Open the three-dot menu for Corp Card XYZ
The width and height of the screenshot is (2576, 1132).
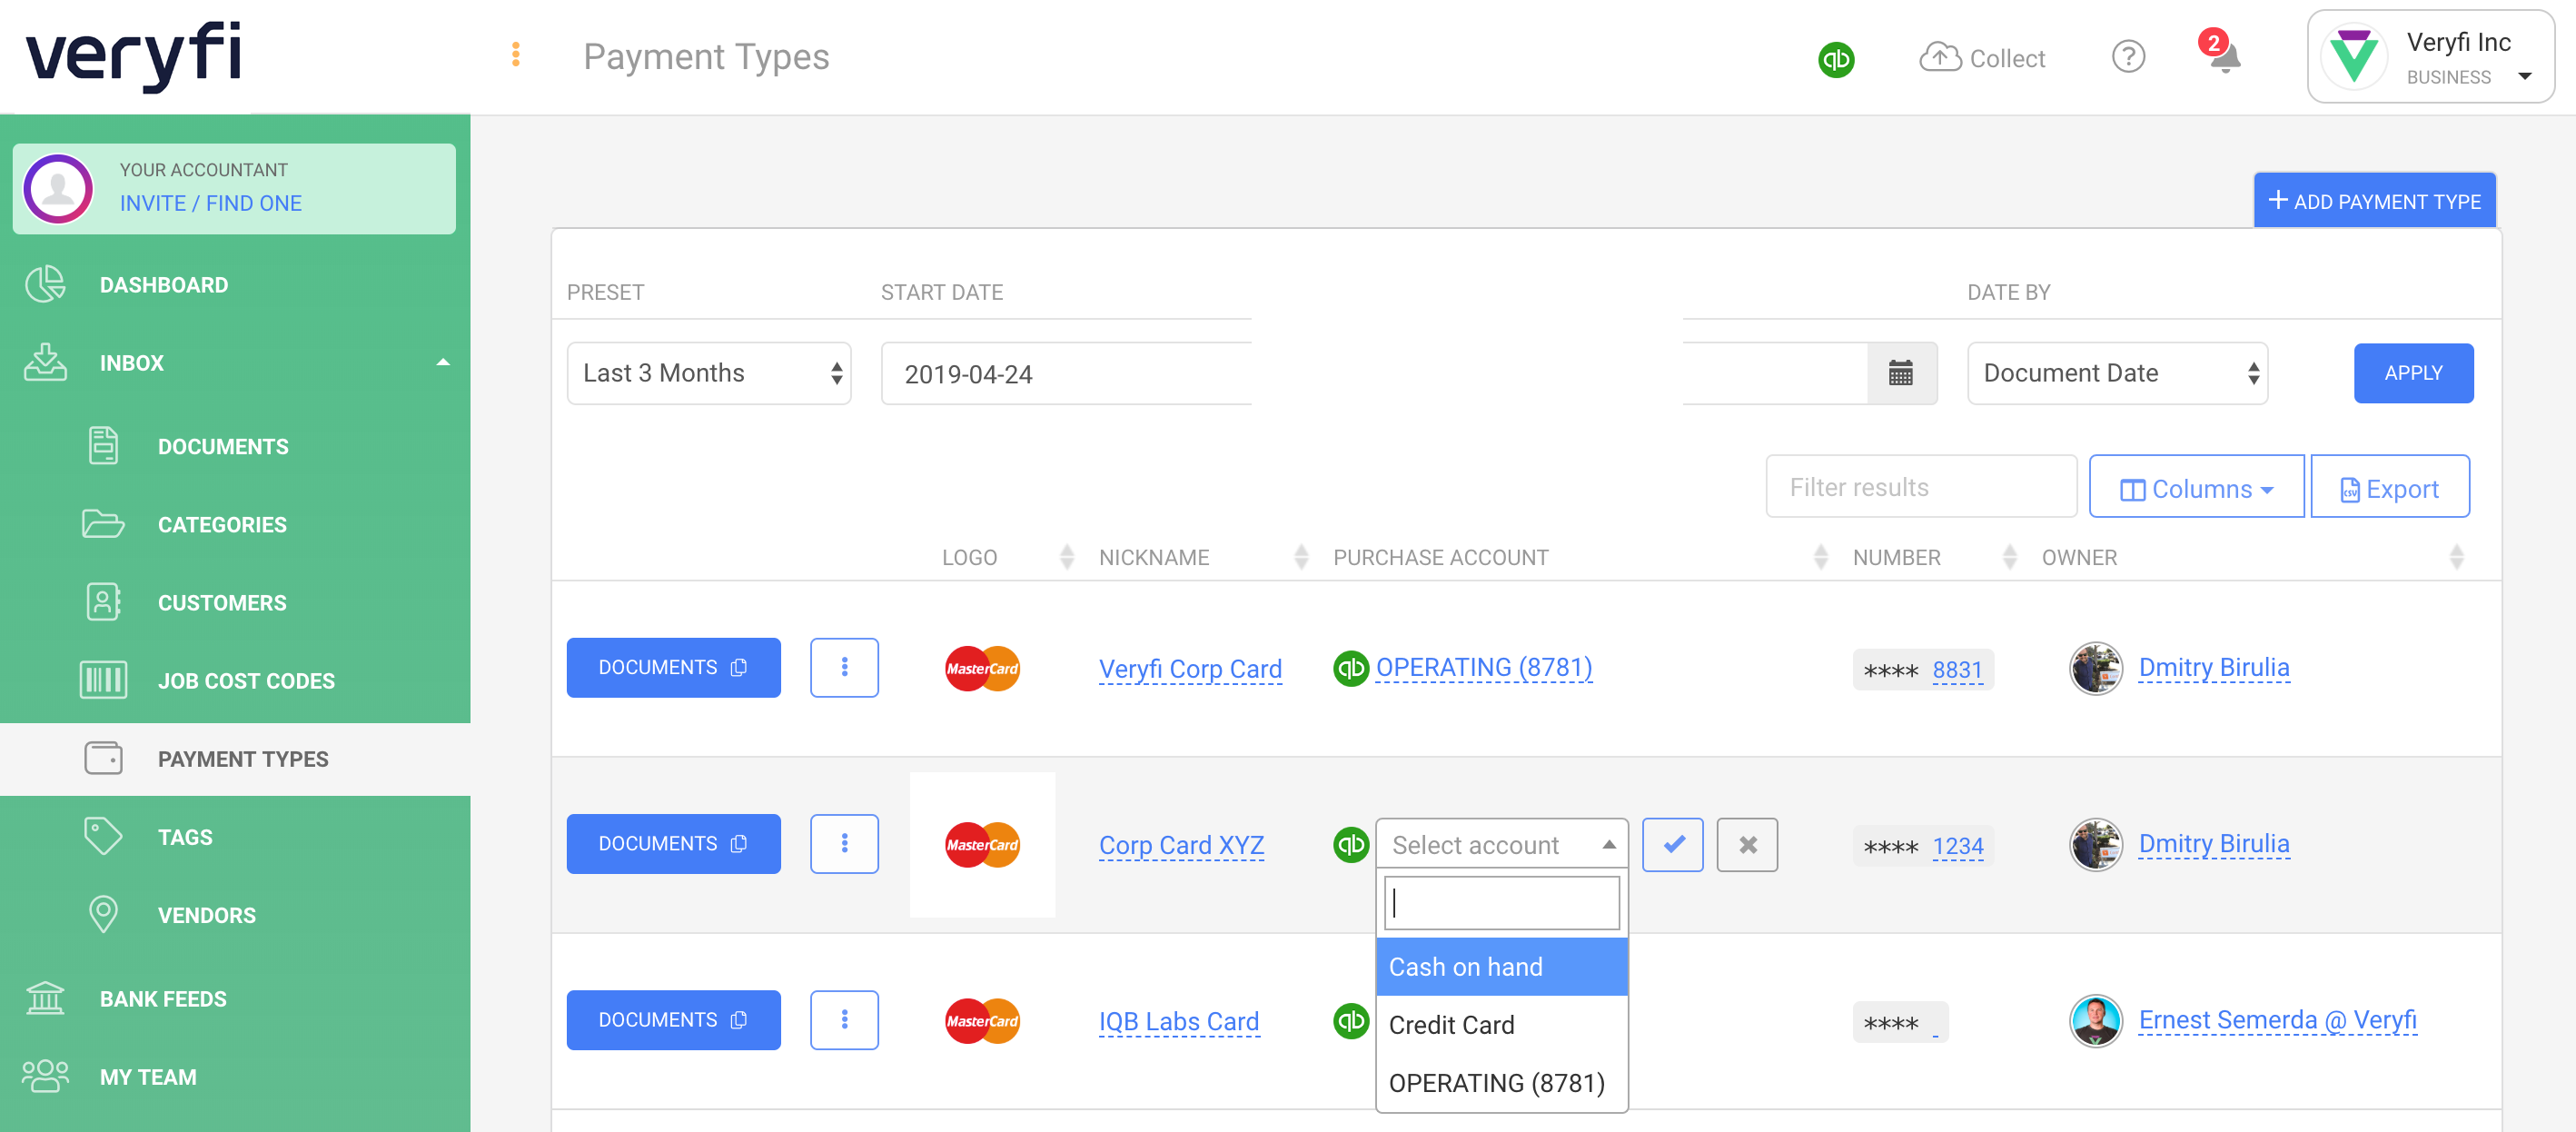pos(844,844)
